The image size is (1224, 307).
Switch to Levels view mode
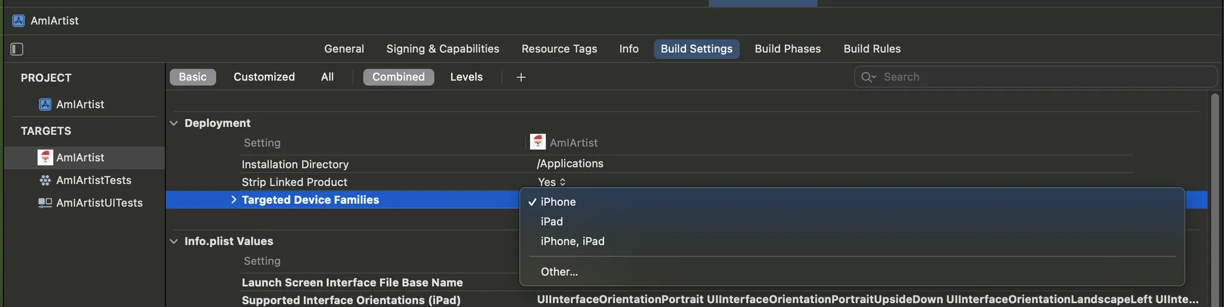466,77
